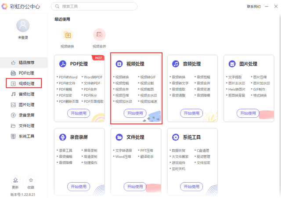Image resolution: width=281 pixels, height=198 pixels.
Task: Select 音频处理 label in the sidebar
Action: tap(26, 94)
